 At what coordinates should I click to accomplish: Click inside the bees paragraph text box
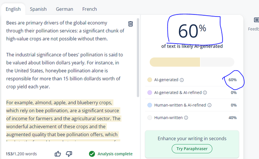click(x=66, y=79)
